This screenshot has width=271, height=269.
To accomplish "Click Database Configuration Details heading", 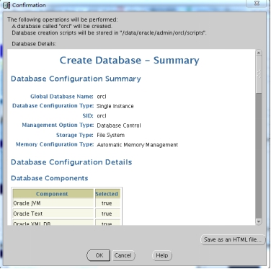I will tap(71, 162).
